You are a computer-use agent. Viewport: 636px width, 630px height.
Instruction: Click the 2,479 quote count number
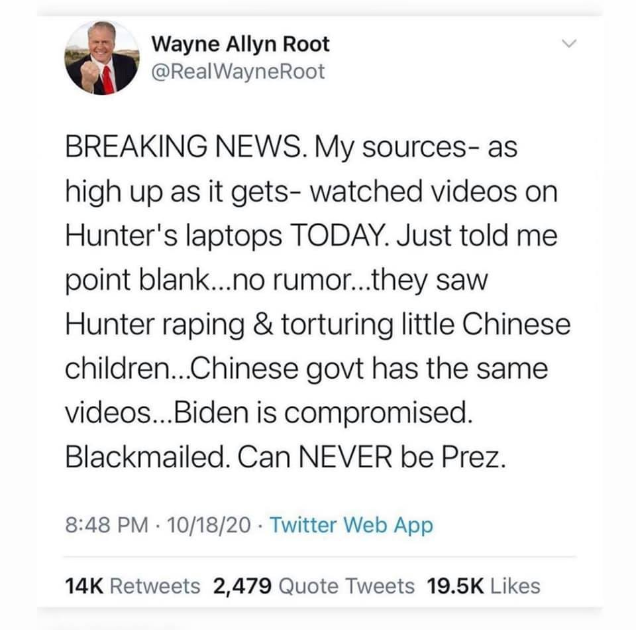coord(242,586)
